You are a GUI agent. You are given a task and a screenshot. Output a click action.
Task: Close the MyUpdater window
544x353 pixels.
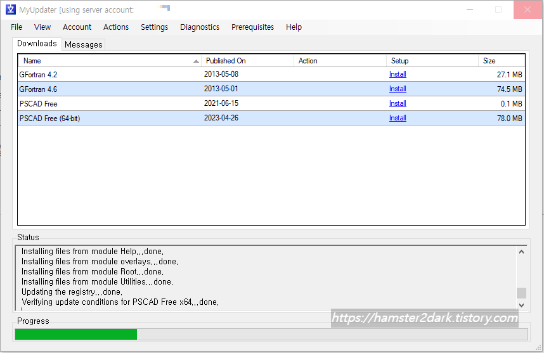(528, 10)
